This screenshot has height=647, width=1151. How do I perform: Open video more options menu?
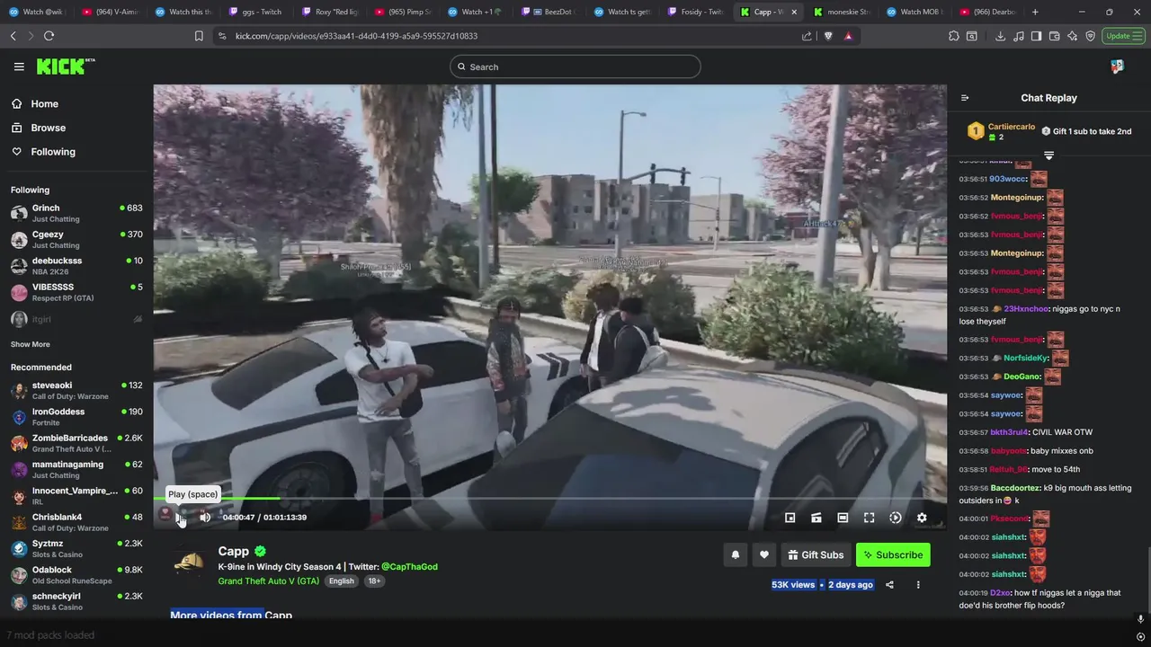pos(918,585)
